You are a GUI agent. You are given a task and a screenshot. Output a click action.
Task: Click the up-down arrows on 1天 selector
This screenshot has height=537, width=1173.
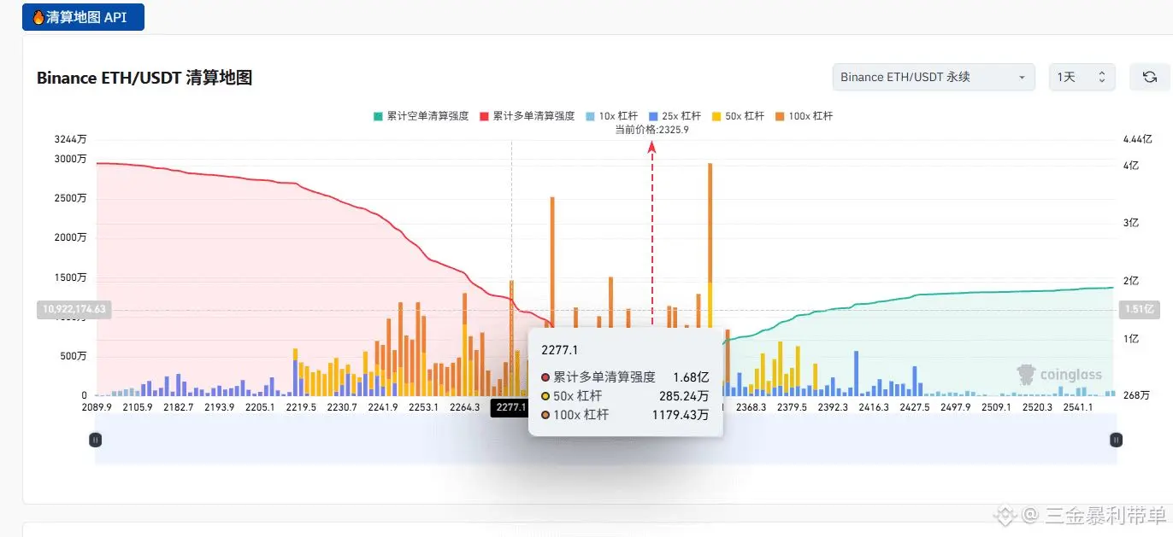pyautogui.click(x=1101, y=78)
